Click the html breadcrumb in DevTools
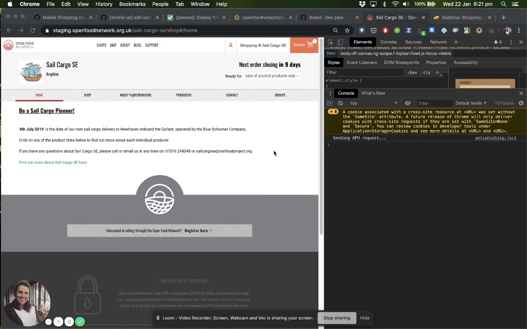This screenshot has height=329, width=527. (x=331, y=53)
